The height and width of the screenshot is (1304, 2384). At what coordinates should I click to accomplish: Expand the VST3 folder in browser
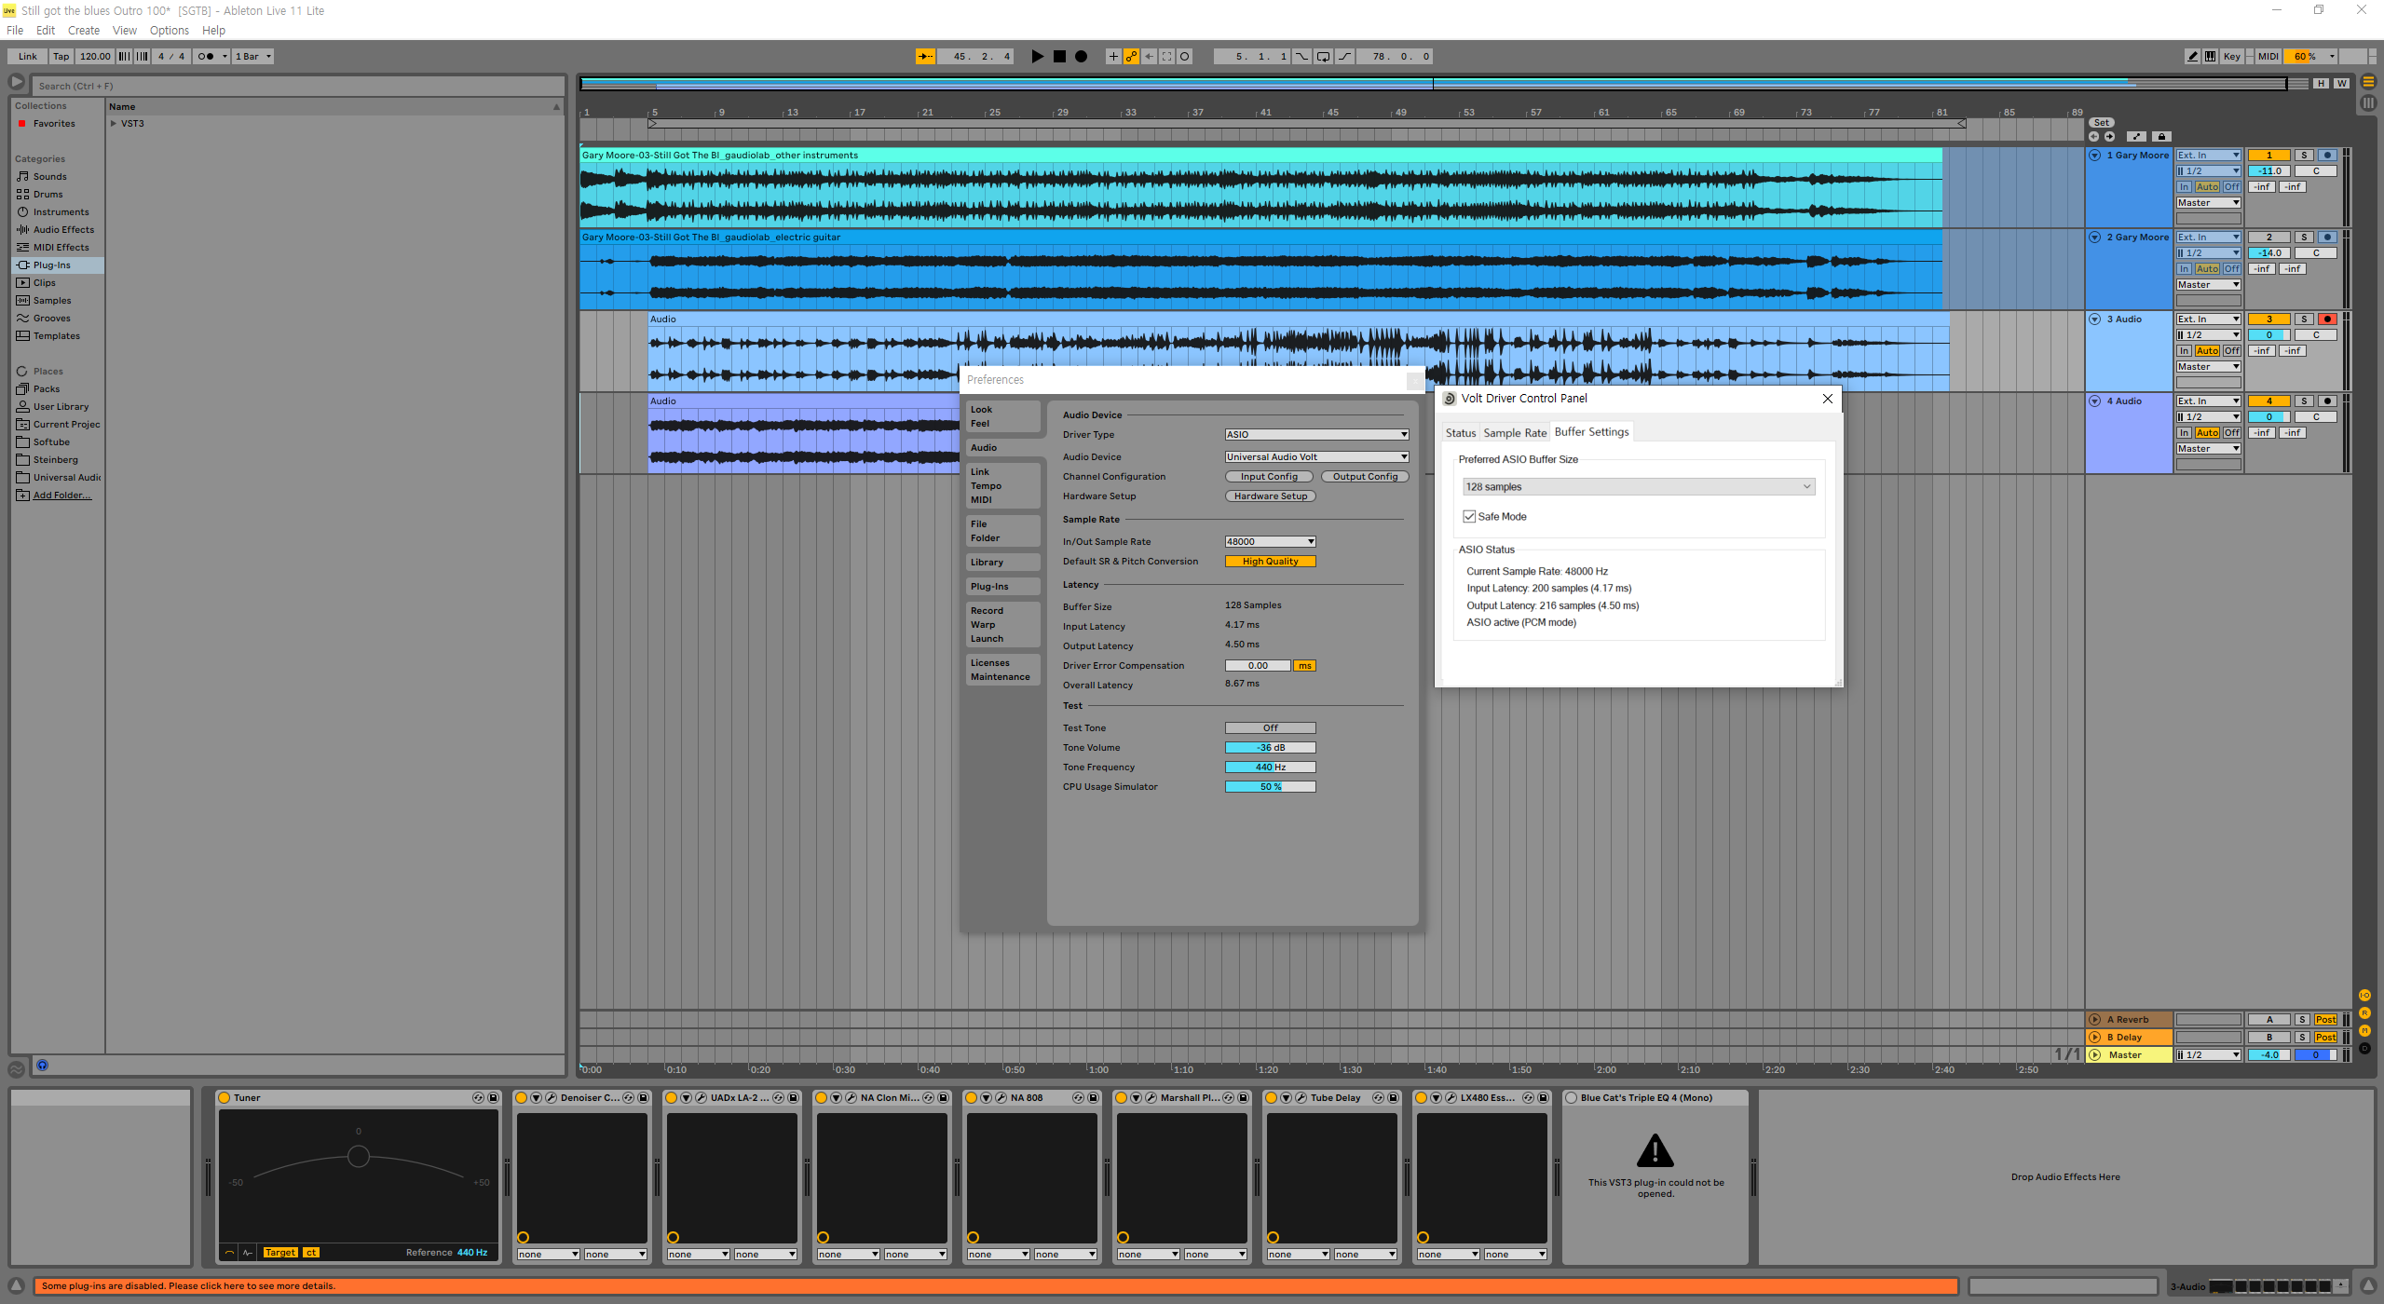[x=114, y=124]
